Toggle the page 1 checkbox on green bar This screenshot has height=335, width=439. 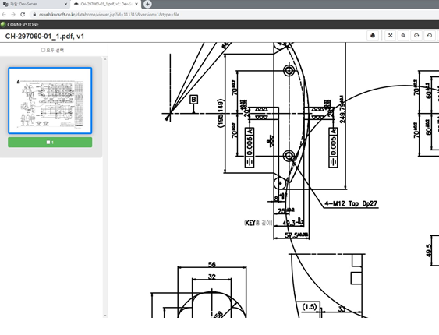(x=48, y=143)
